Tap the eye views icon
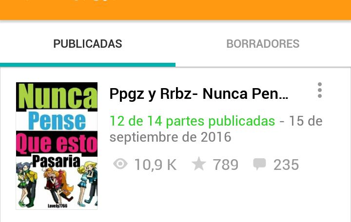The height and width of the screenshot is (222, 351). coord(120,164)
